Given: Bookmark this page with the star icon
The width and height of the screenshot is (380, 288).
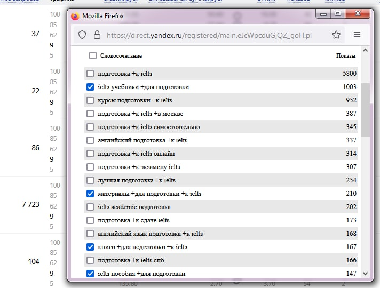Looking at the screenshot, I should point(336,35).
